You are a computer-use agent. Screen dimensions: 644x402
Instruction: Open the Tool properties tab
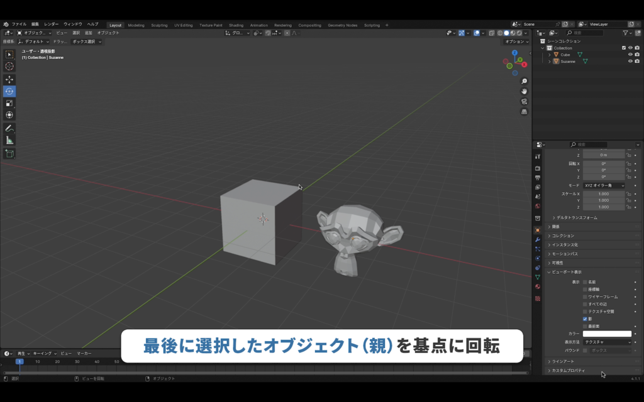538,156
